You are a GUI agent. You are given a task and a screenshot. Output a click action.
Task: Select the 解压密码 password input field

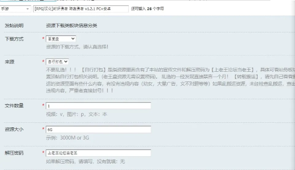click(x=98, y=153)
